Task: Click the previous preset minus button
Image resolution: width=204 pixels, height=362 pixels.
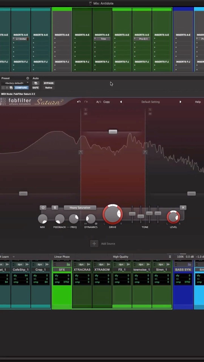Action: click(x=3, y=88)
